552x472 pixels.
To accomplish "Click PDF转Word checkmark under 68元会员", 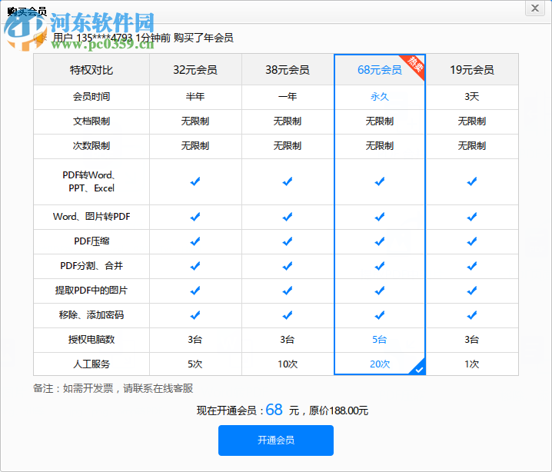I will [x=380, y=181].
